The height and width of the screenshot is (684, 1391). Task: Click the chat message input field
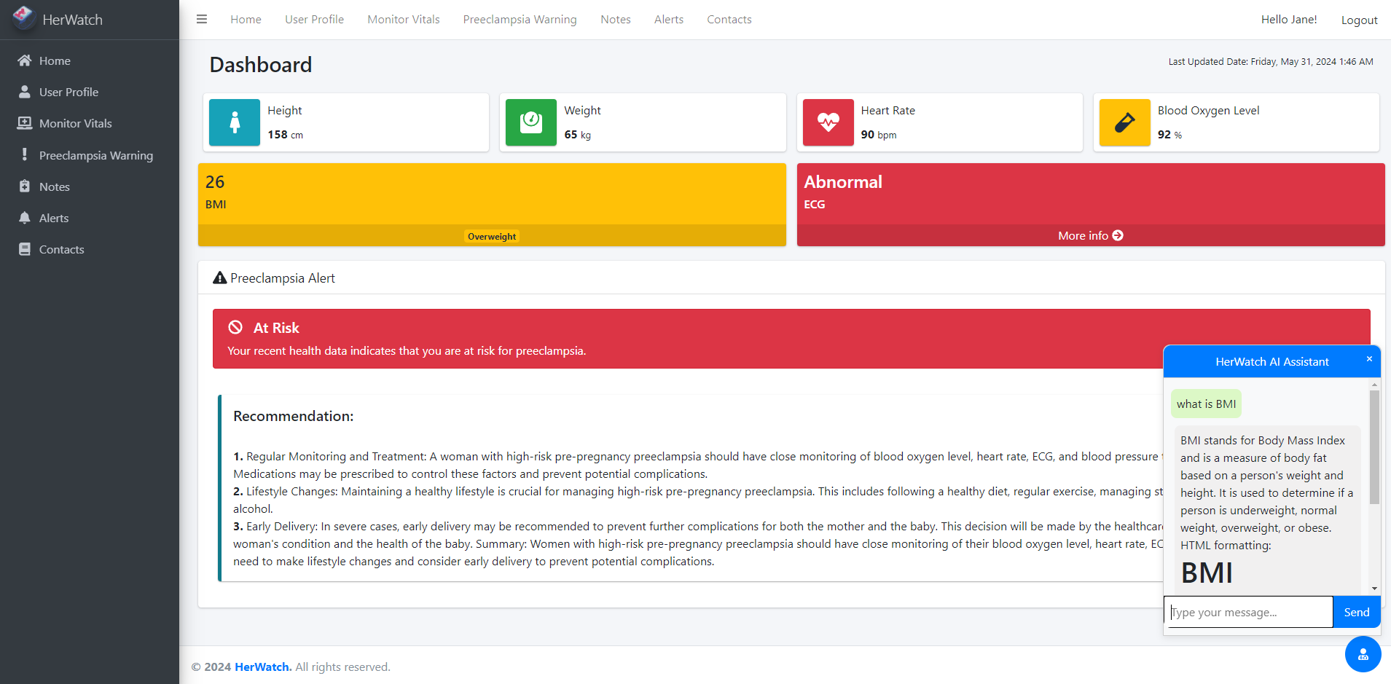point(1248,612)
